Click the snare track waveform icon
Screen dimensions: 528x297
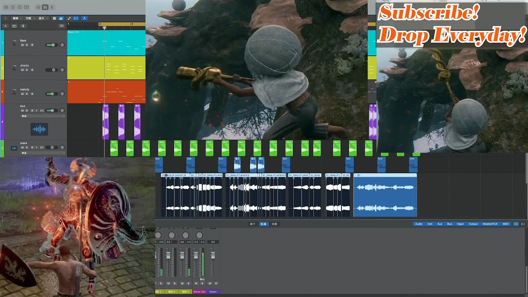(14, 148)
